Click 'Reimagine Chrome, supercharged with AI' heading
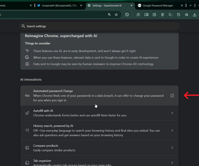 [61, 36]
